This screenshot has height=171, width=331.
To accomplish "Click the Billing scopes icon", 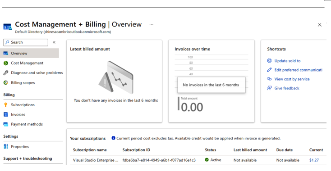I will 6,82.
